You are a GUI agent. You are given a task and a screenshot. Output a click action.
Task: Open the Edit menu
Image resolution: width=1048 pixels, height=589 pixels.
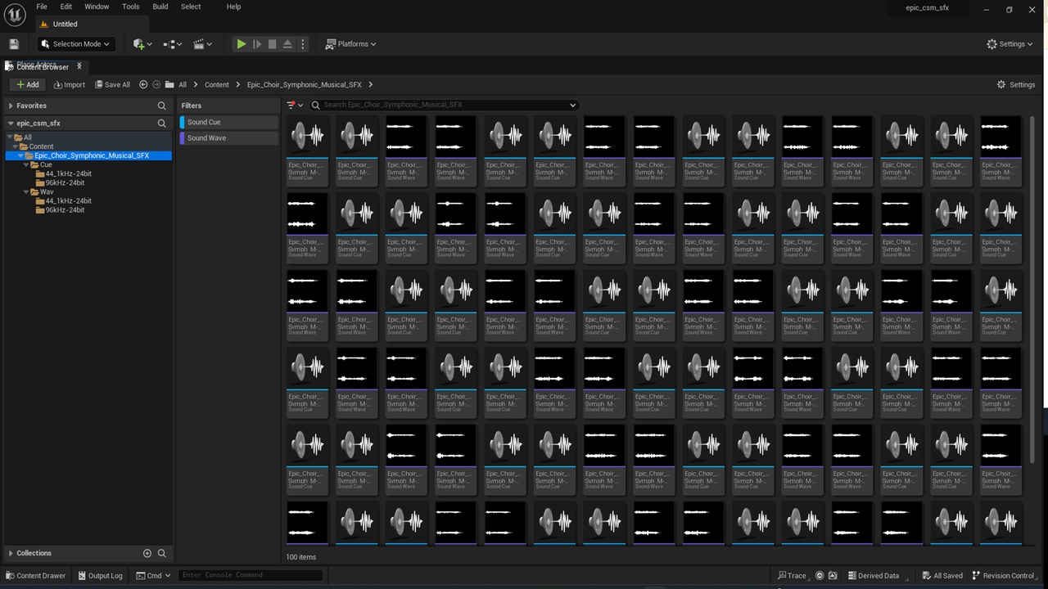pos(66,7)
